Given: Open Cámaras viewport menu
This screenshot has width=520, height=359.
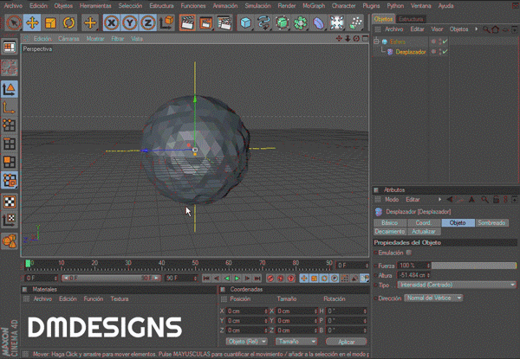Looking at the screenshot, I should 68,39.
